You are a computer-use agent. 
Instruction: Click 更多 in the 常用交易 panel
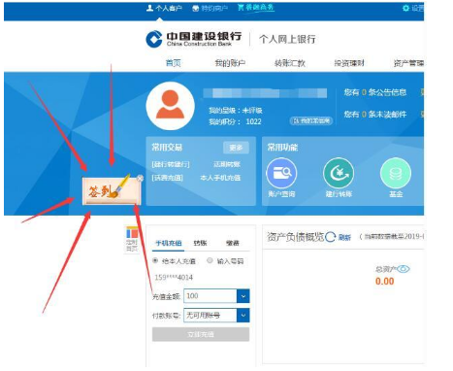236,148
